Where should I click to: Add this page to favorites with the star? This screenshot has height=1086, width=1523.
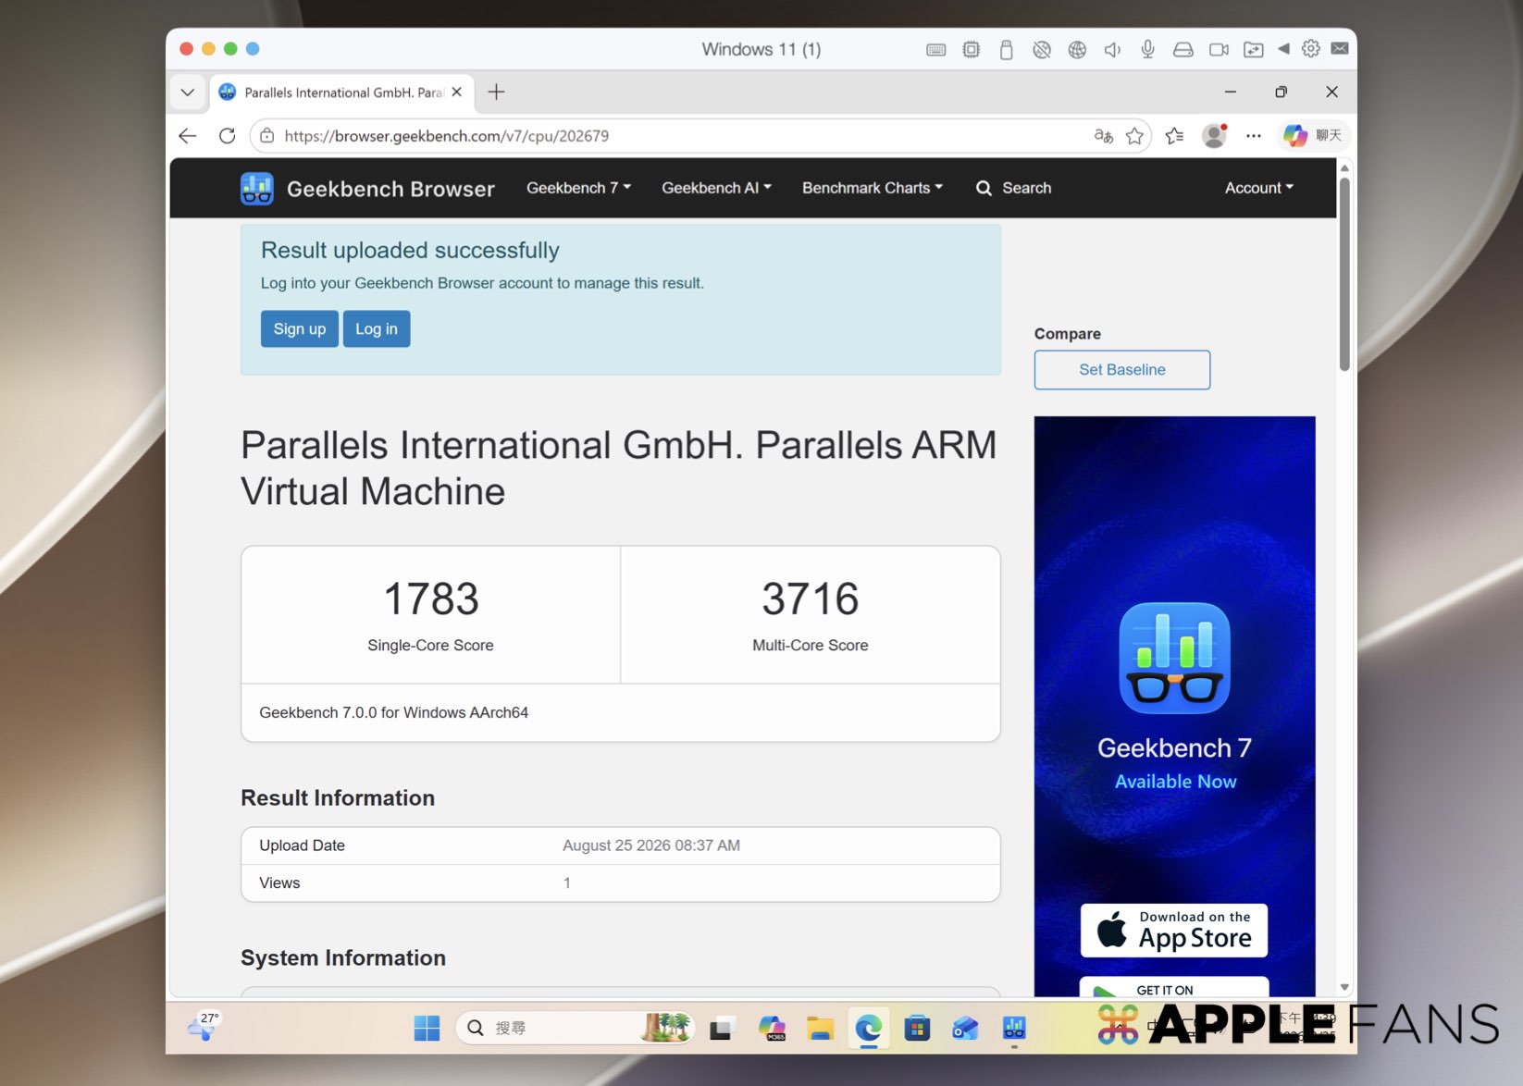pyautogui.click(x=1134, y=136)
